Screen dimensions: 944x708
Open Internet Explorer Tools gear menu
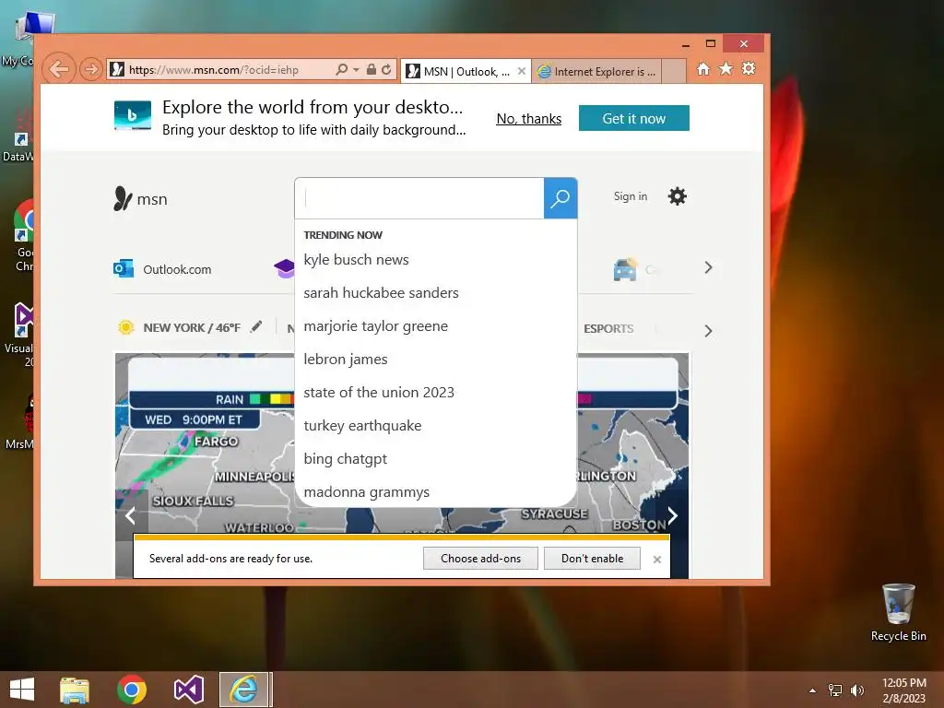(749, 68)
